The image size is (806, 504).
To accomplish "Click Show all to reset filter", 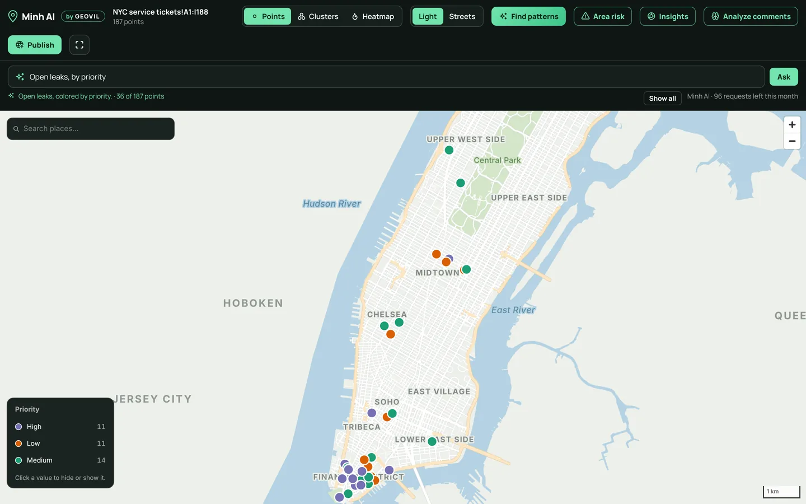I will click(x=662, y=99).
